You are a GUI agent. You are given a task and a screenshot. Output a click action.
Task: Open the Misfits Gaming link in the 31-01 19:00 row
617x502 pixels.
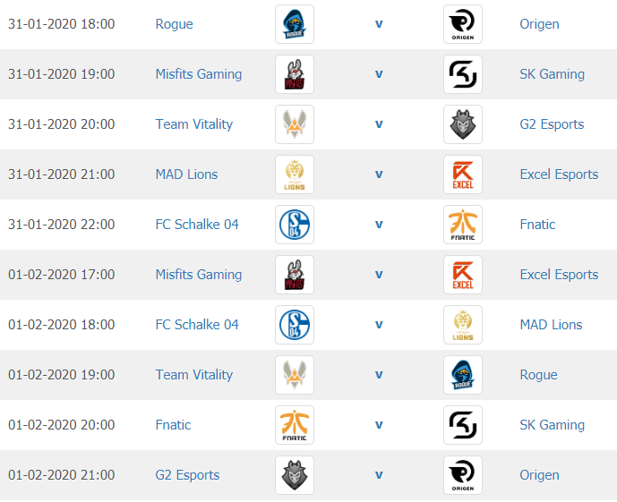199,74
